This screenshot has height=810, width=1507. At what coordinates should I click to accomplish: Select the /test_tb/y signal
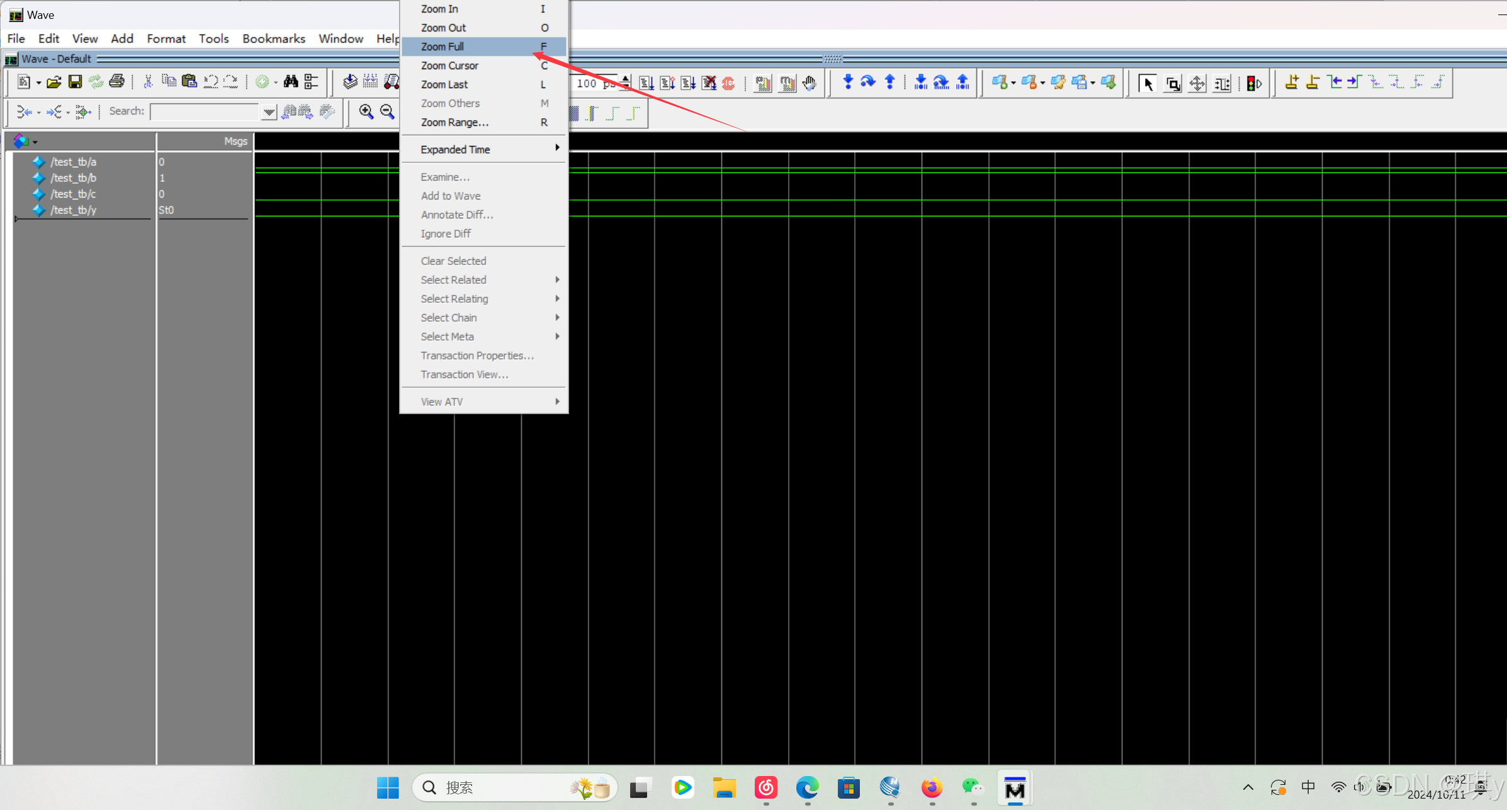[73, 210]
